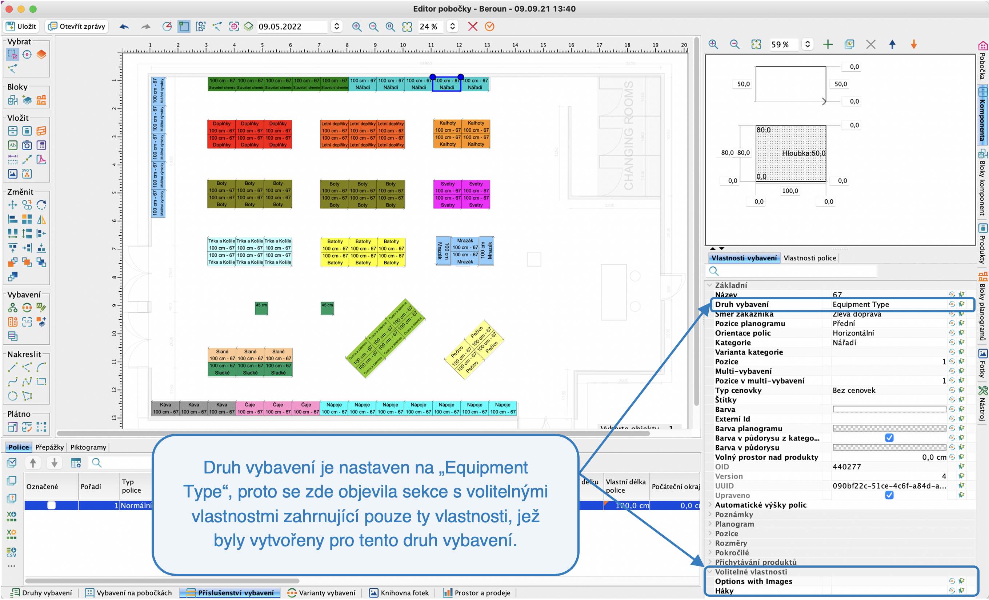Click the Barva color swatch
Image resolution: width=989 pixels, height=600 pixels.
point(889,409)
